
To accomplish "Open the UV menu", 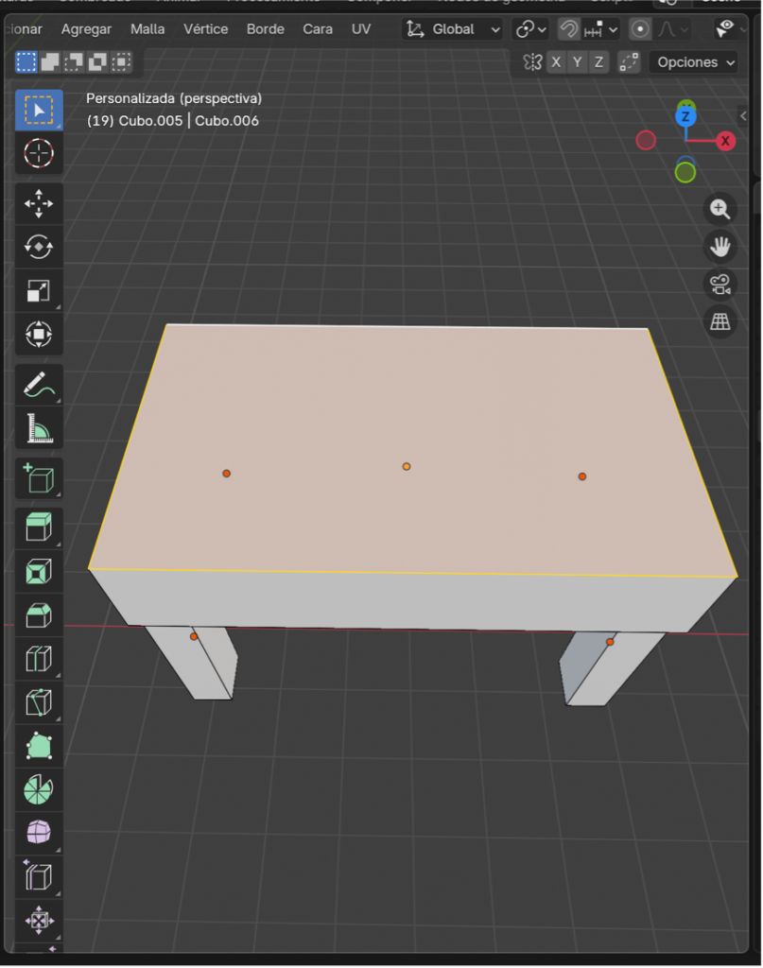I will 361,29.
